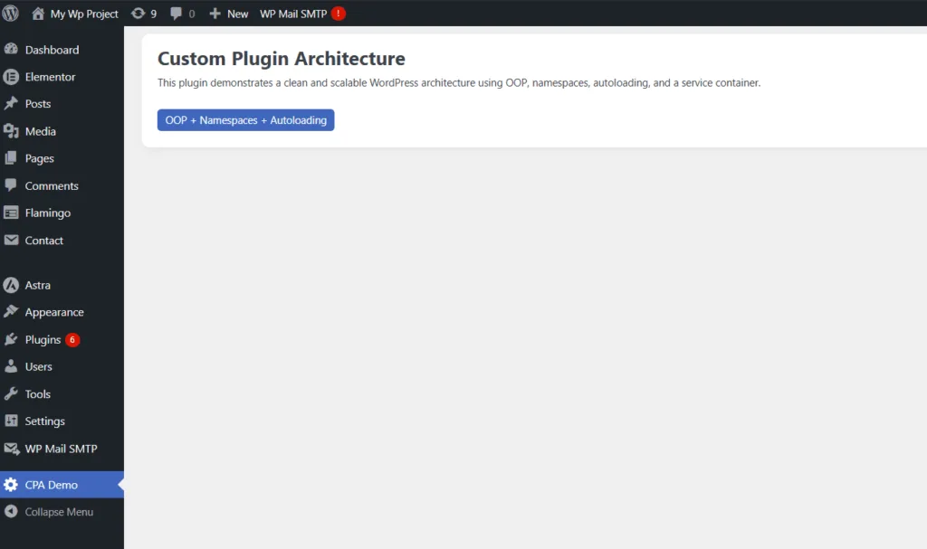
Task: Click the WordPress logo icon
Action: 11,14
